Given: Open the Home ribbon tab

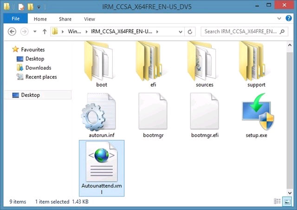Looking at the screenshot, I should 40,19.
